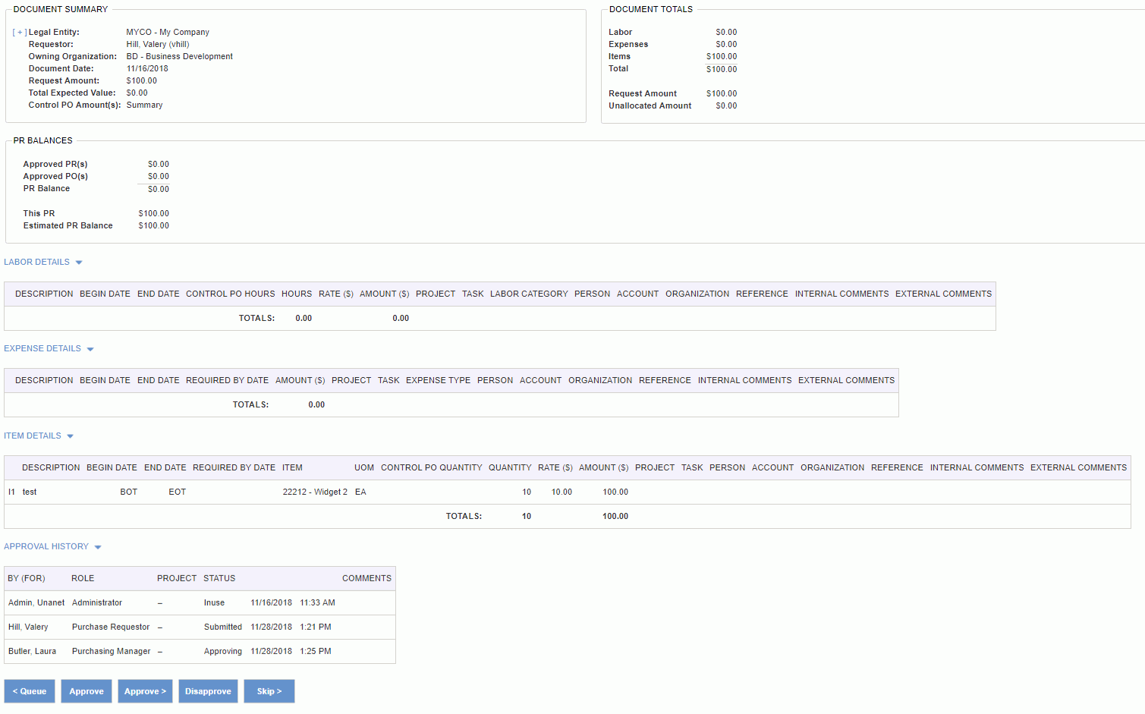Click the UOM column header in Item Details
The height and width of the screenshot is (714, 1145).
(364, 468)
